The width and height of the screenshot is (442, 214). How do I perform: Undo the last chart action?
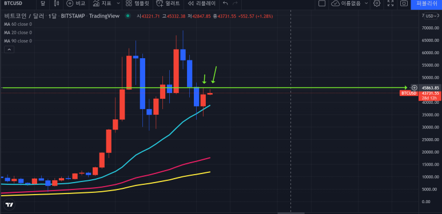point(225,3)
